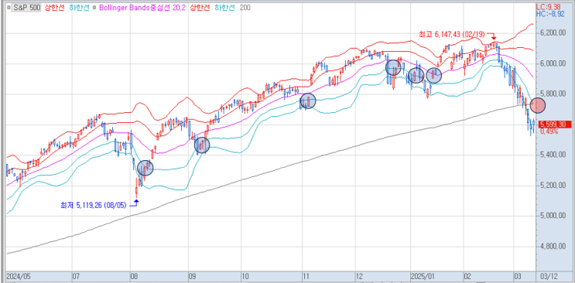
Task: Click the 2025/01 date axis label
Action: click(x=422, y=276)
